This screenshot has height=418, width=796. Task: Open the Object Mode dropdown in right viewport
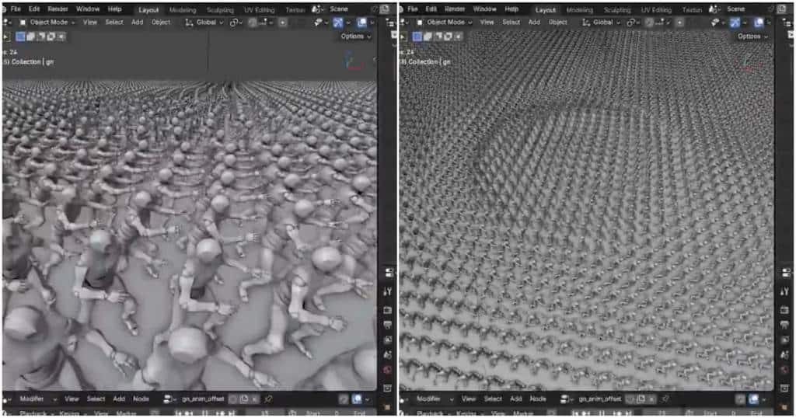444,23
